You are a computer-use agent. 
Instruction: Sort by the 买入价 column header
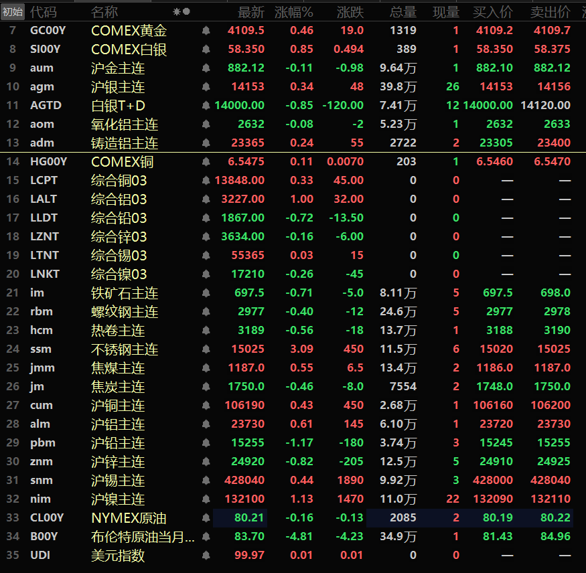[x=492, y=12]
